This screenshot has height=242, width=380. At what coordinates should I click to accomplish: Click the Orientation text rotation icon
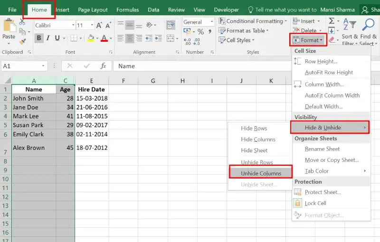point(150,25)
